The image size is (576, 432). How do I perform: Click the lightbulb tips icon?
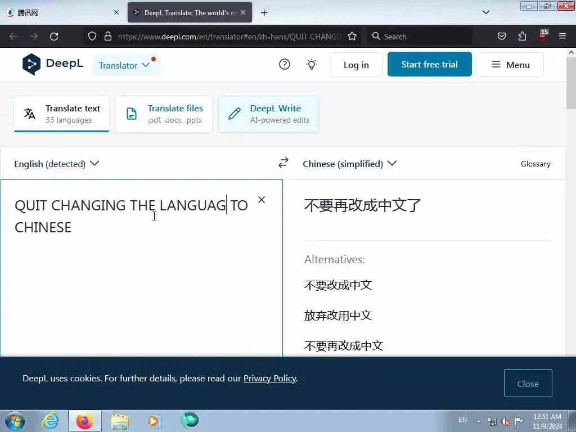point(312,64)
